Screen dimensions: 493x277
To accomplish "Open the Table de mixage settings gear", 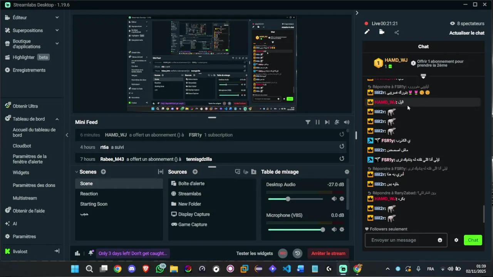I will tap(347, 172).
